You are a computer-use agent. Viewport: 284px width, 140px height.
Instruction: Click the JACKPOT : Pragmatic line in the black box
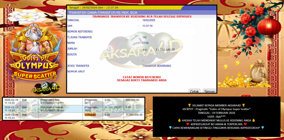(x=216, y=109)
